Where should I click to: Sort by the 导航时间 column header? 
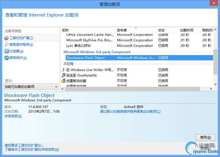pyautogui.click(x=207, y=30)
